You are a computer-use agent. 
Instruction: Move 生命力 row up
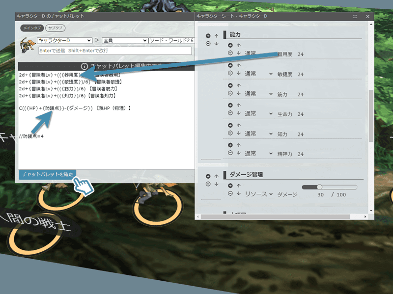(239, 105)
